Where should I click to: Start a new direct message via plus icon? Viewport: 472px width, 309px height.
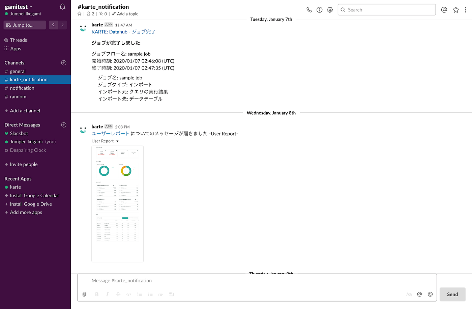tap(64, 125)
